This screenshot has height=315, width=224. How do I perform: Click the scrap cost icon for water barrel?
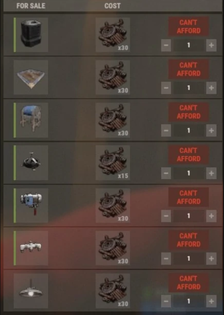113,35
